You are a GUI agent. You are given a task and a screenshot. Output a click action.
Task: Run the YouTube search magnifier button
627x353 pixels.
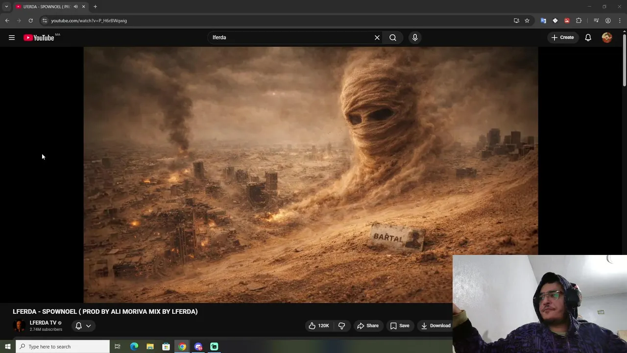[x=393, y=37]
